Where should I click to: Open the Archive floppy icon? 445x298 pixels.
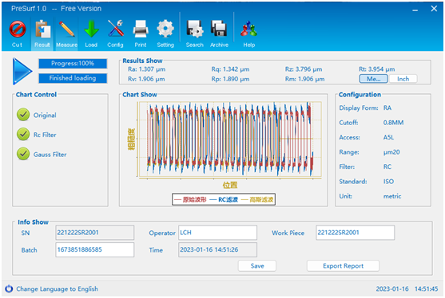coord(219,29)
